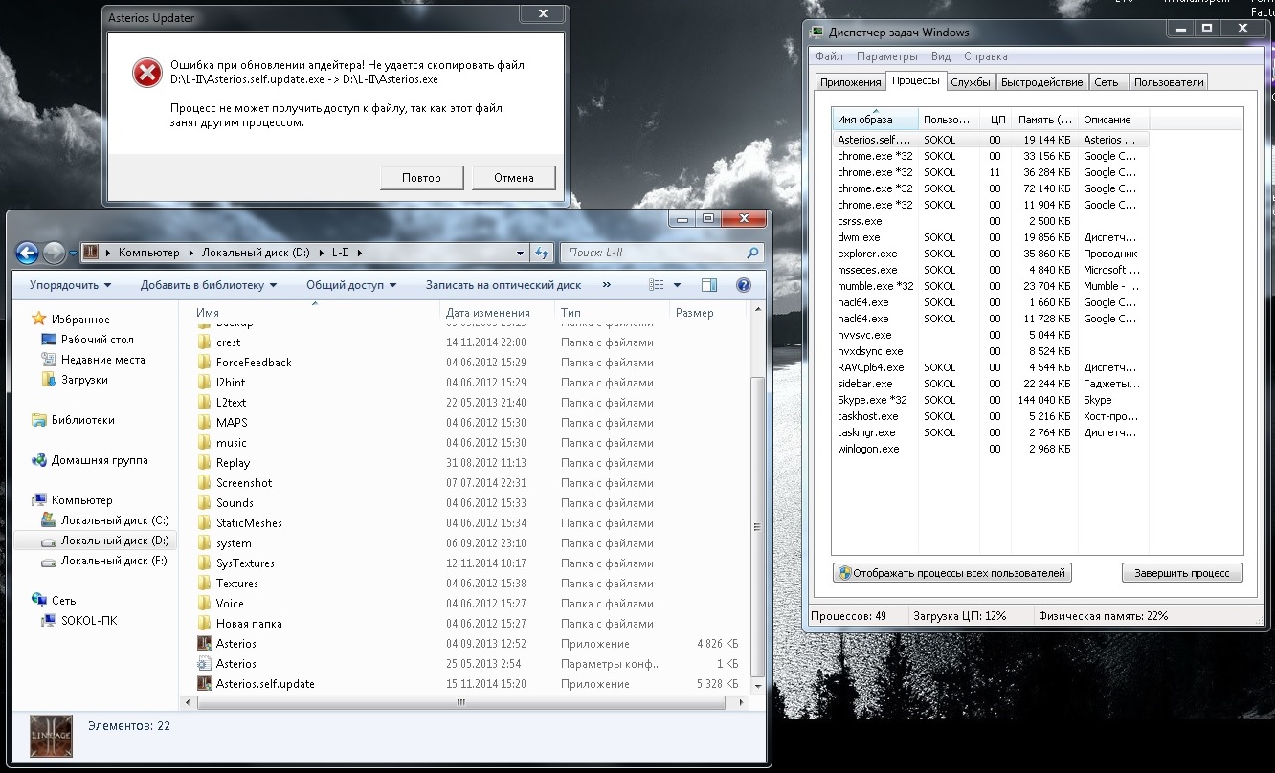Click the red error icon in Asterios Updater
1275x773 pixels.
pyautogui.click(x=146, y=72)
